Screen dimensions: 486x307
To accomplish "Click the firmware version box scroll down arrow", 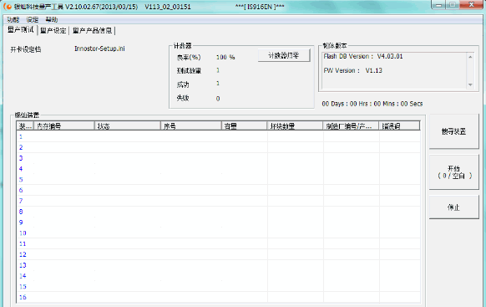I will tap(470, 84).
